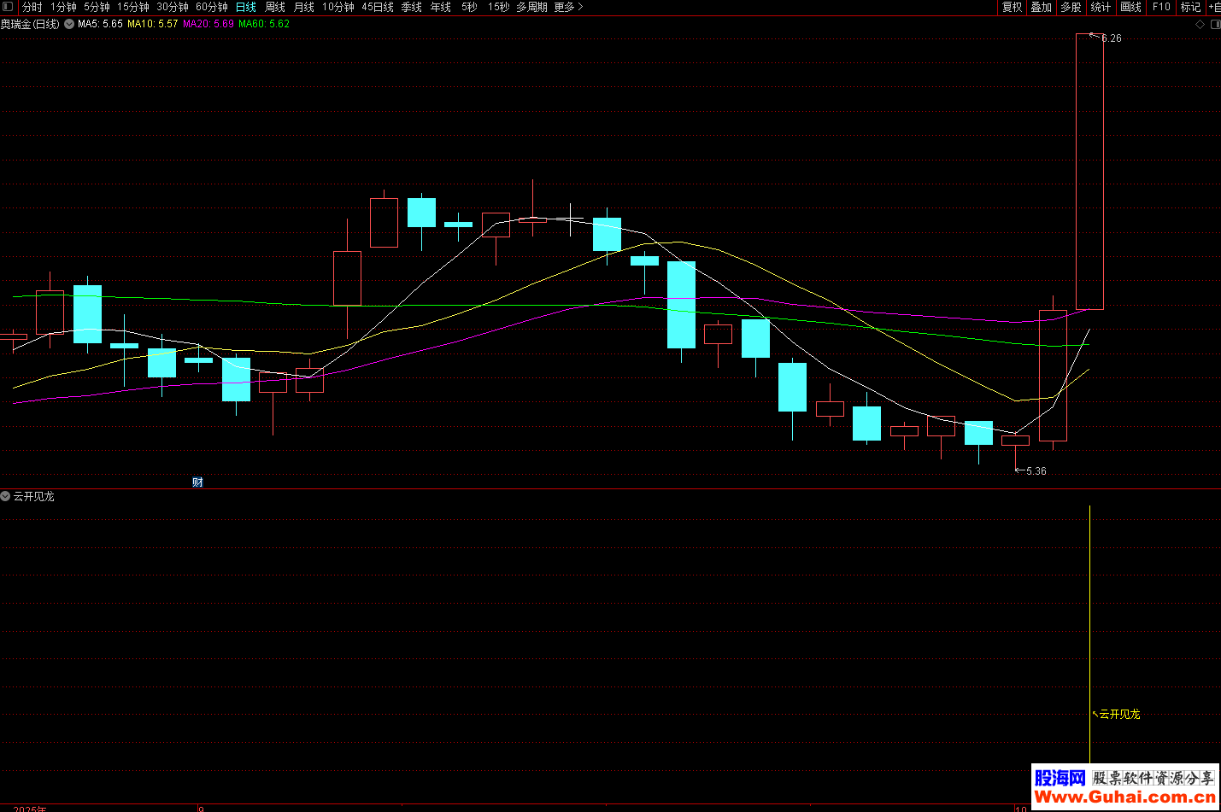Click the 财 financial marker icon
This screenshot has width=1221, height=812.
[197, 482]
